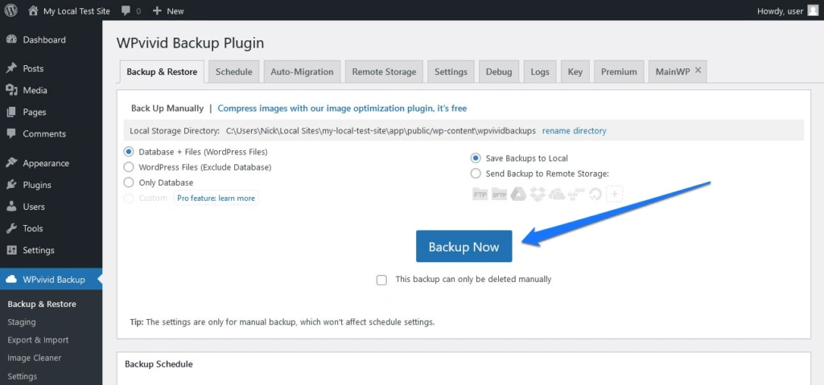Image resolution: width=824 pixels, height=385 pixels.
Task: Select WordPress Files (Exclude Database) option
Action: (129, 167)
